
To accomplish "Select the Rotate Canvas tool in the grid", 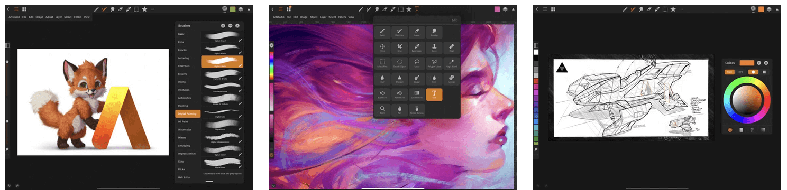I will [x=416, y=110].
